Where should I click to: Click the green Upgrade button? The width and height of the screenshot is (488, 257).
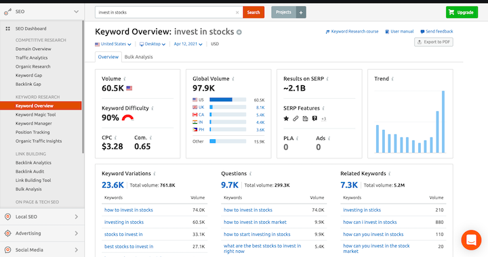(462, 12)
